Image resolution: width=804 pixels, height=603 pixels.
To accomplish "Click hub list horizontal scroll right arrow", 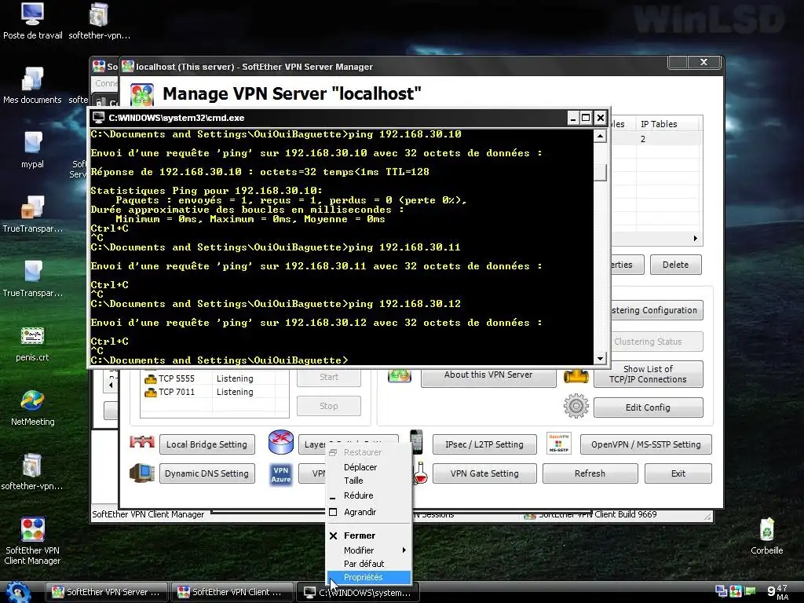I will [696, 239].
